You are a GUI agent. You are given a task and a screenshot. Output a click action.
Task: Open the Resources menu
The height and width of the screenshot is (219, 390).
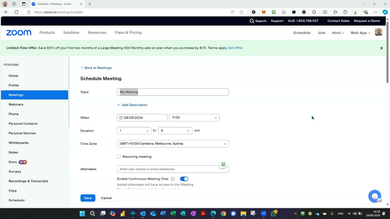(97, 33)
